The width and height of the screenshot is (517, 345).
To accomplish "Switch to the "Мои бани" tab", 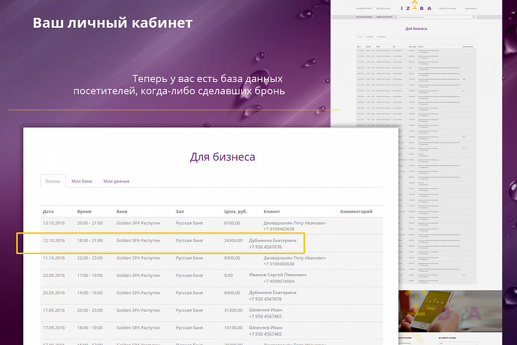I will pos(82,181).
